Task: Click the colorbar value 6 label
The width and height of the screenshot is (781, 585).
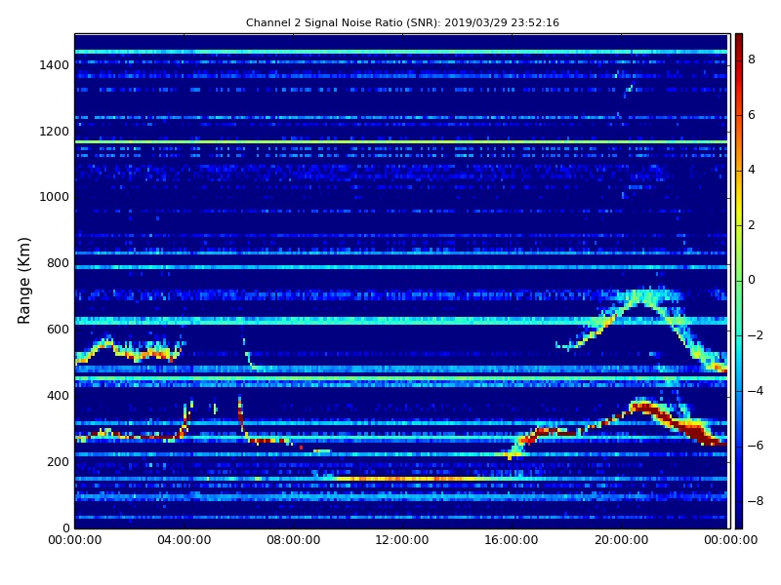Action: coord(752,115)
